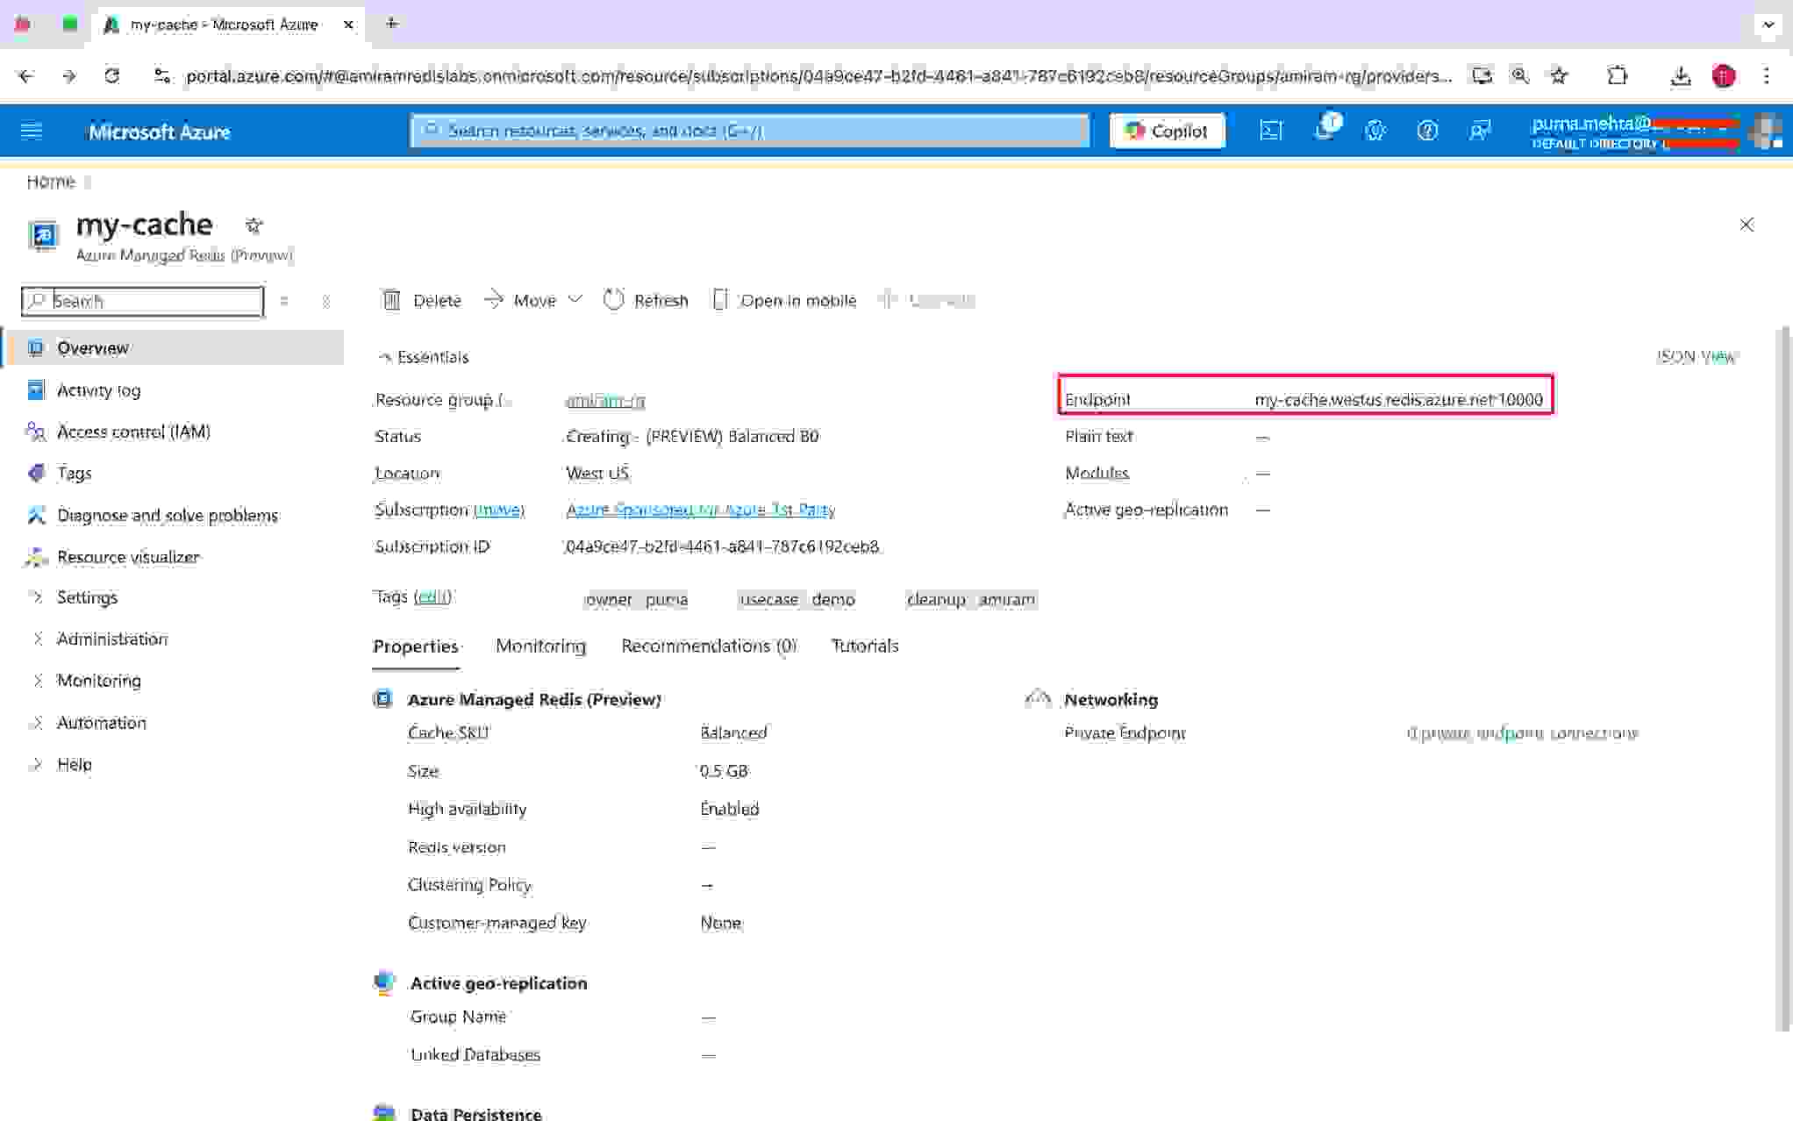The width and height of the screenshot is (1793, 1121).
Task: Switch to the Monitoring tab
Action: 540,646
